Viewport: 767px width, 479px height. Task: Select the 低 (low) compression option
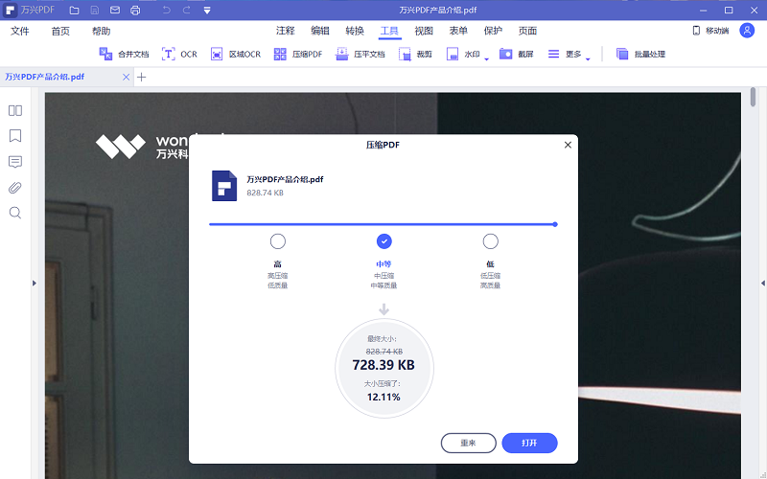tap(491, 241)
